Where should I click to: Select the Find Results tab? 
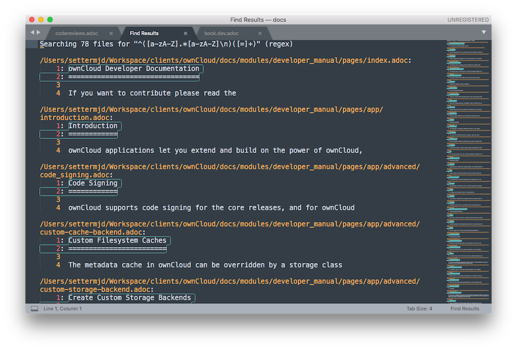click(144, 33)
